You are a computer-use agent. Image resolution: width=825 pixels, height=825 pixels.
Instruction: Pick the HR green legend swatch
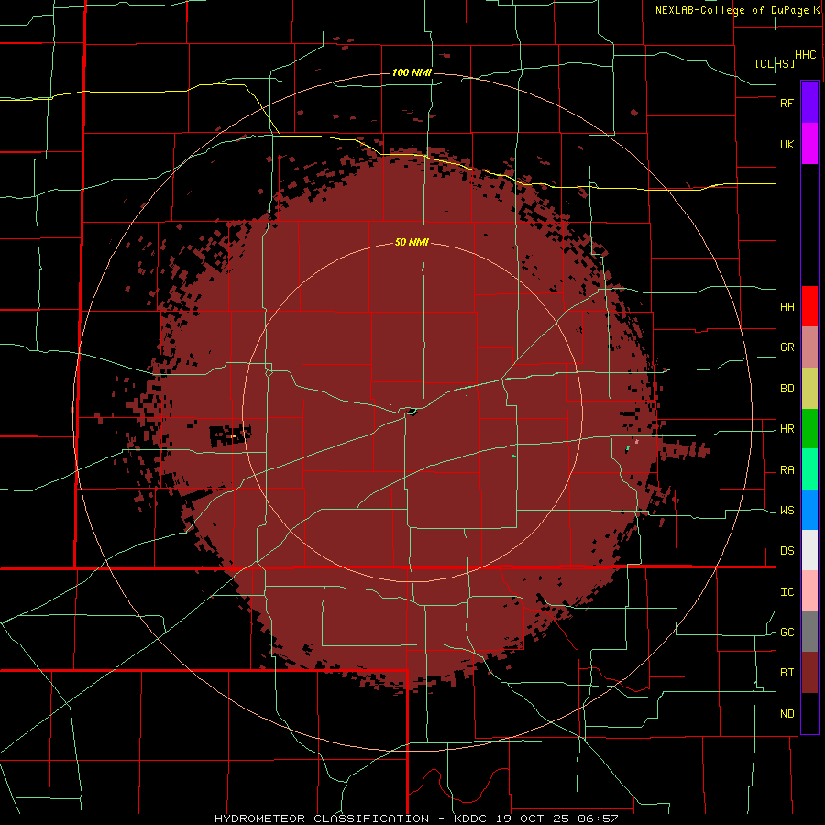pos(809,429)
